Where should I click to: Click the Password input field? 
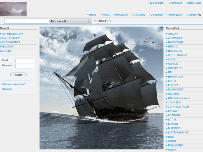25,66
